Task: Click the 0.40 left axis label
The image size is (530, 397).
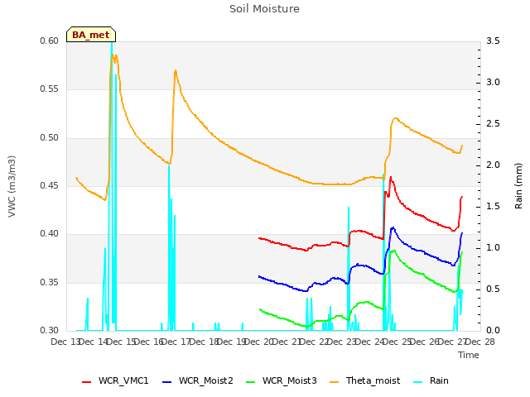Action: (x=50, y=233)
